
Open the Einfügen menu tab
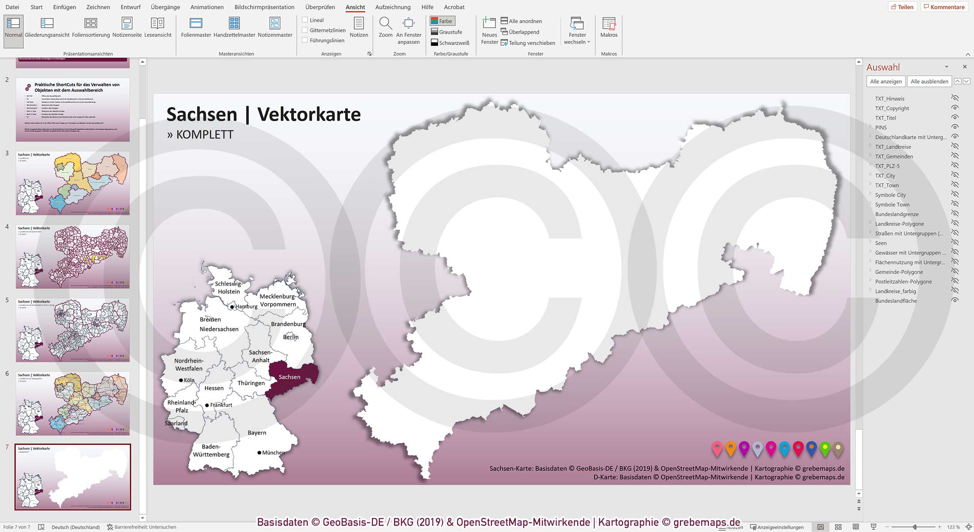pos(64,7)
